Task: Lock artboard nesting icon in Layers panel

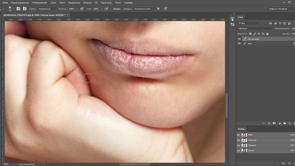Action: click(263, 34)
